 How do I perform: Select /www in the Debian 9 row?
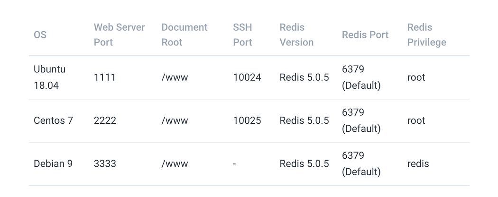(x=175, y=164)
